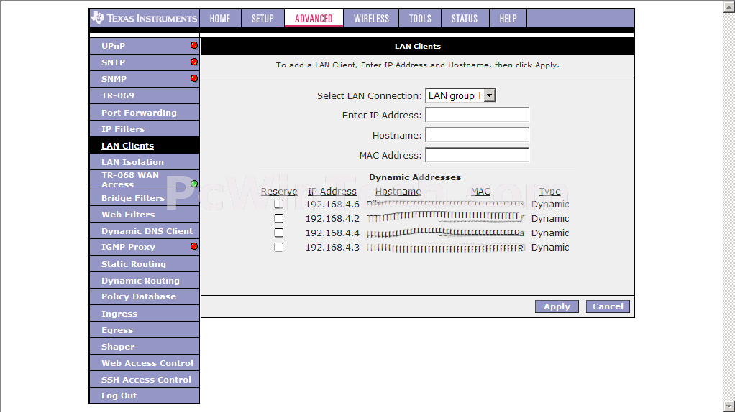Screen dimensions: 735x412
Task: Open Port Forwarding page
Action: (x=145, y=112)
